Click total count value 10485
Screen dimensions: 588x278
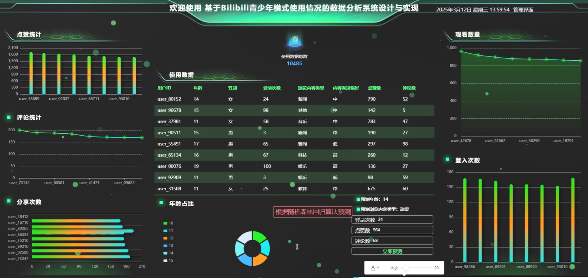(294, 63)
